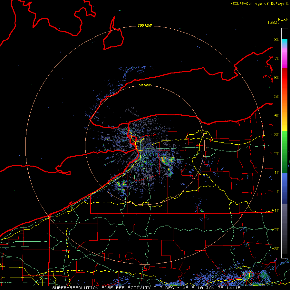Click the gray segment of the color bar
Viewport: 290px width, 290px height.
point(285,228)
